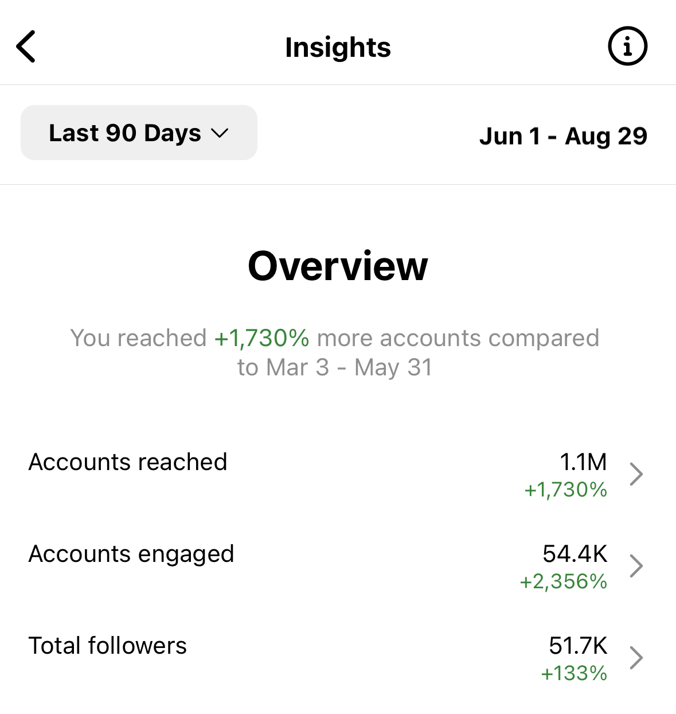Expand Accounts engaged chevron arrow
This screenshot has width=676, height=714.
(636, 566)
